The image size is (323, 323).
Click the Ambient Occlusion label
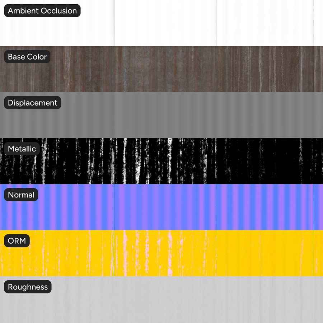click(42, 11)
